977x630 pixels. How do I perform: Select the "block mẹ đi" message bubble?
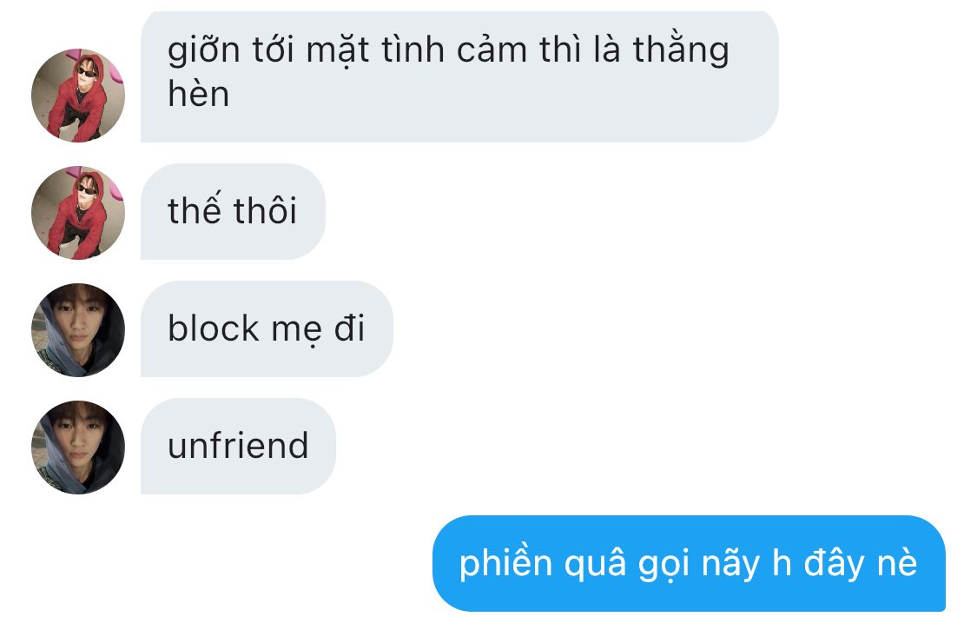267,328
